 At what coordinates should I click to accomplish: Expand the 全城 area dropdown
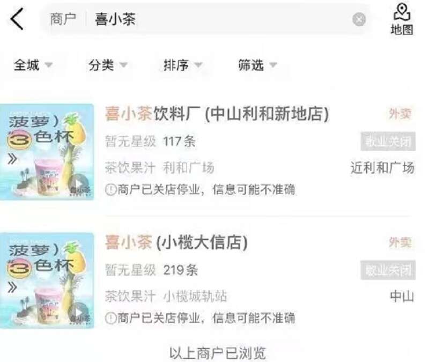tap(33, 65)
